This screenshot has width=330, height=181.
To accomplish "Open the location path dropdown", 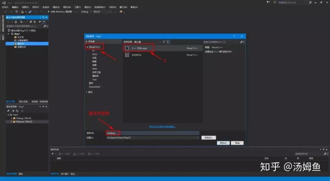I will point(198,138).
